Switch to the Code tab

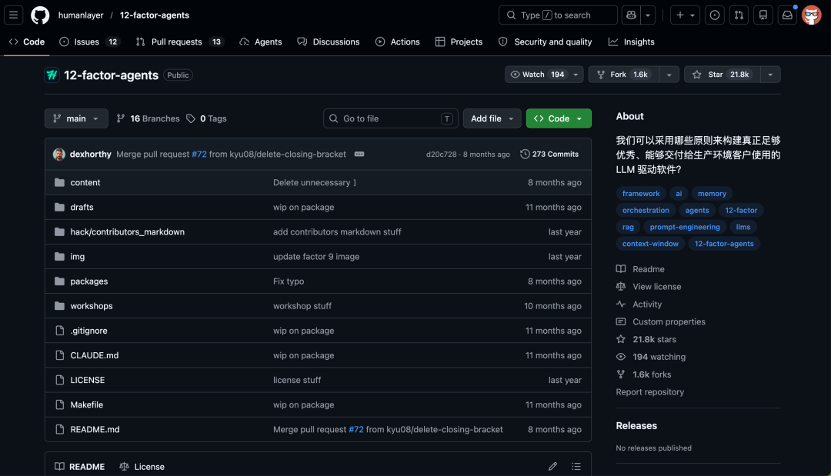(x=26, y=42)
